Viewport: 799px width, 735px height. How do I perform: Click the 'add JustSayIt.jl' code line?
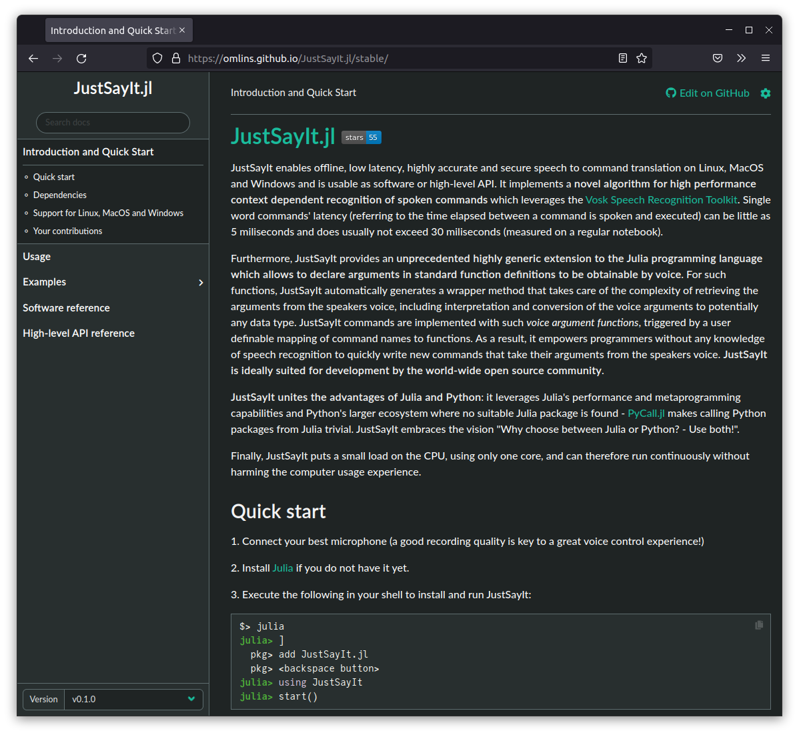click(x=323, y=654)
